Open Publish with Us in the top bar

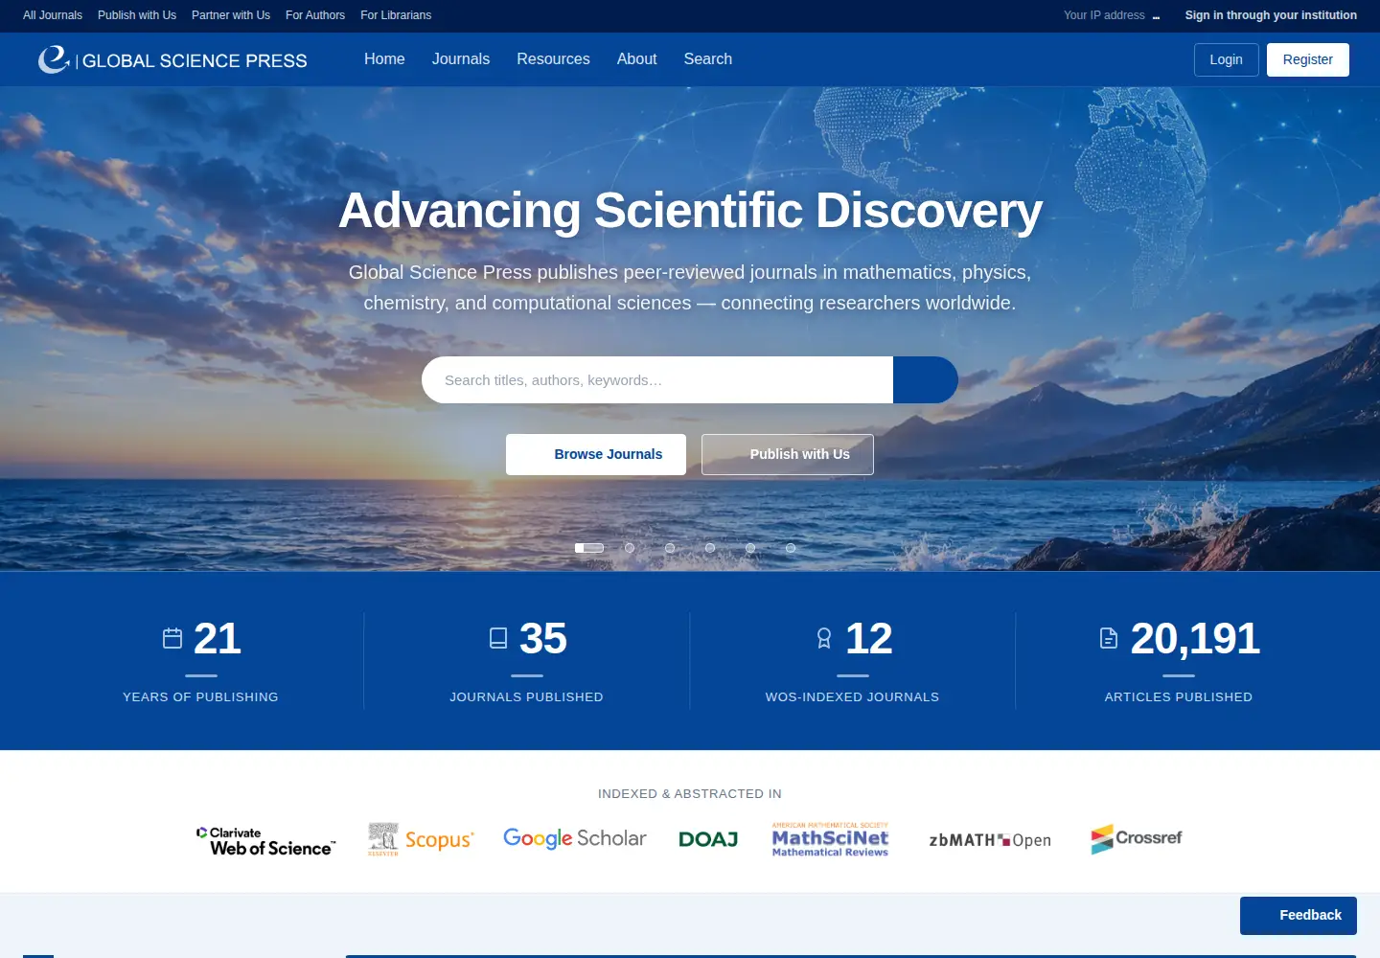(x=137, y=15)
